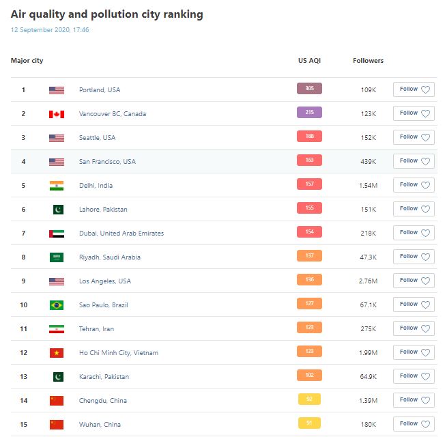Click the USA flag icon next to Portland
The height and width of the screenshot is (437, 445).
click(57, 90)
